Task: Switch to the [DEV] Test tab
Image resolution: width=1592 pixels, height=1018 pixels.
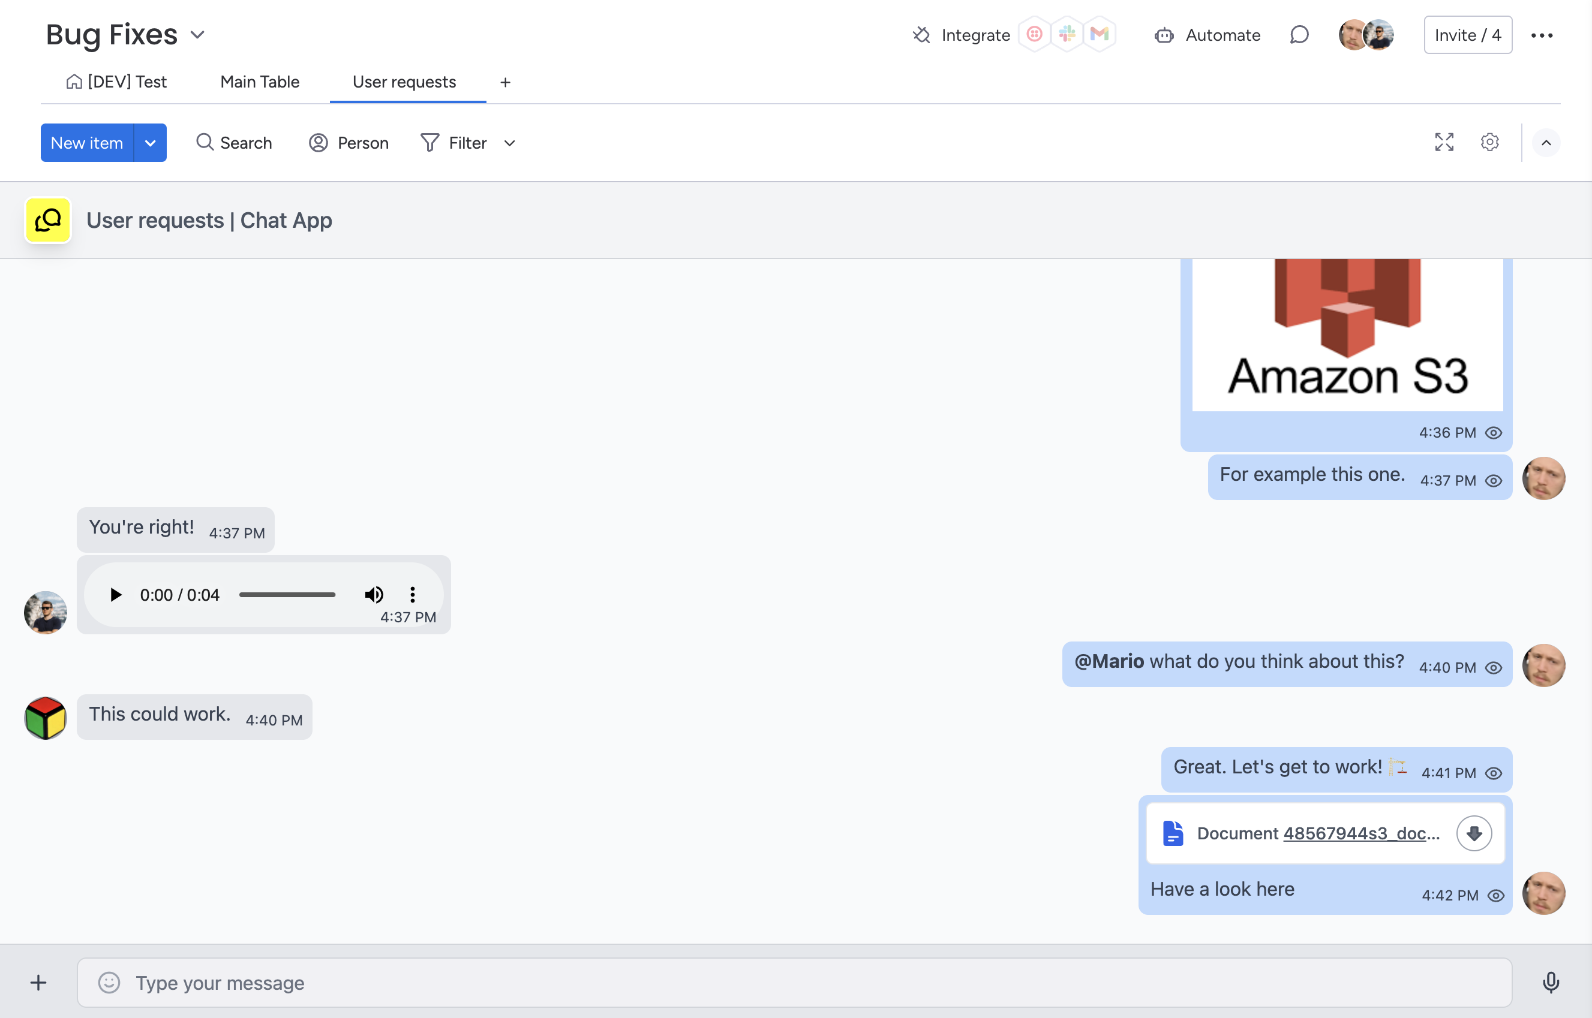Action: click(x=116, y=82)
